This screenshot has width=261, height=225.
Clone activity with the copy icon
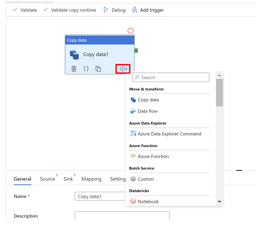(x=98, y=69)
